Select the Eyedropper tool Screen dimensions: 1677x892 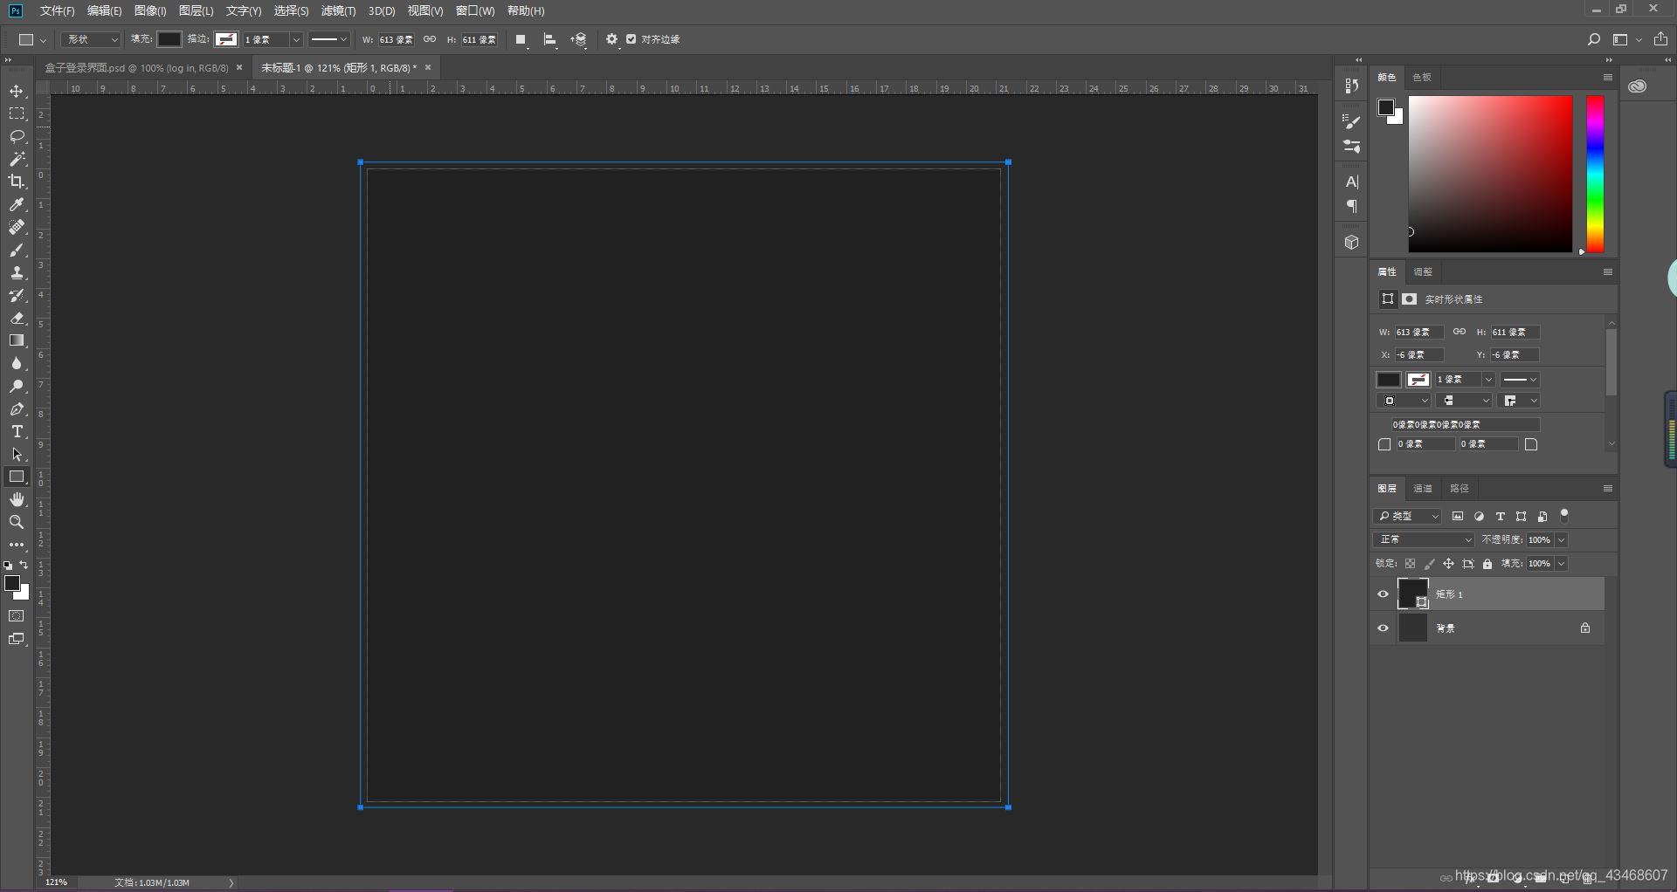tap(17, 205)
